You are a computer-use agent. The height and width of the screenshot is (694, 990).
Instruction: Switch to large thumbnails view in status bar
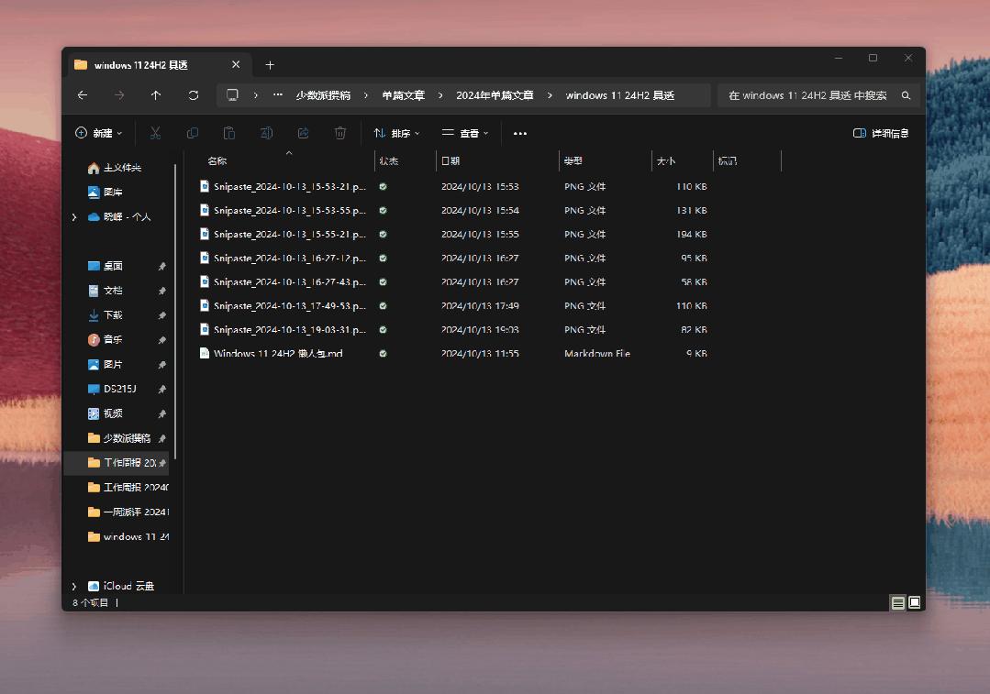click(914, 602)
